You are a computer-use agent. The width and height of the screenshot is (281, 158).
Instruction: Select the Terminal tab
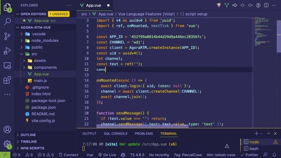169,133
